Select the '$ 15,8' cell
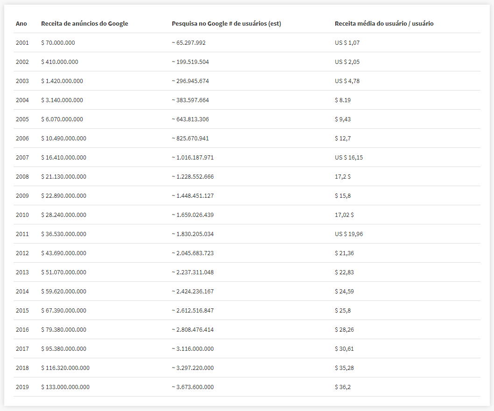Screen dimensions: 494x411 (x=343, y=196)
